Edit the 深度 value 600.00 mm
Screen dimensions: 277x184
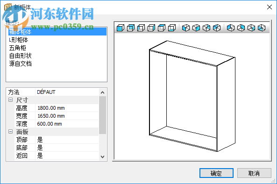[x=67, y=124]
